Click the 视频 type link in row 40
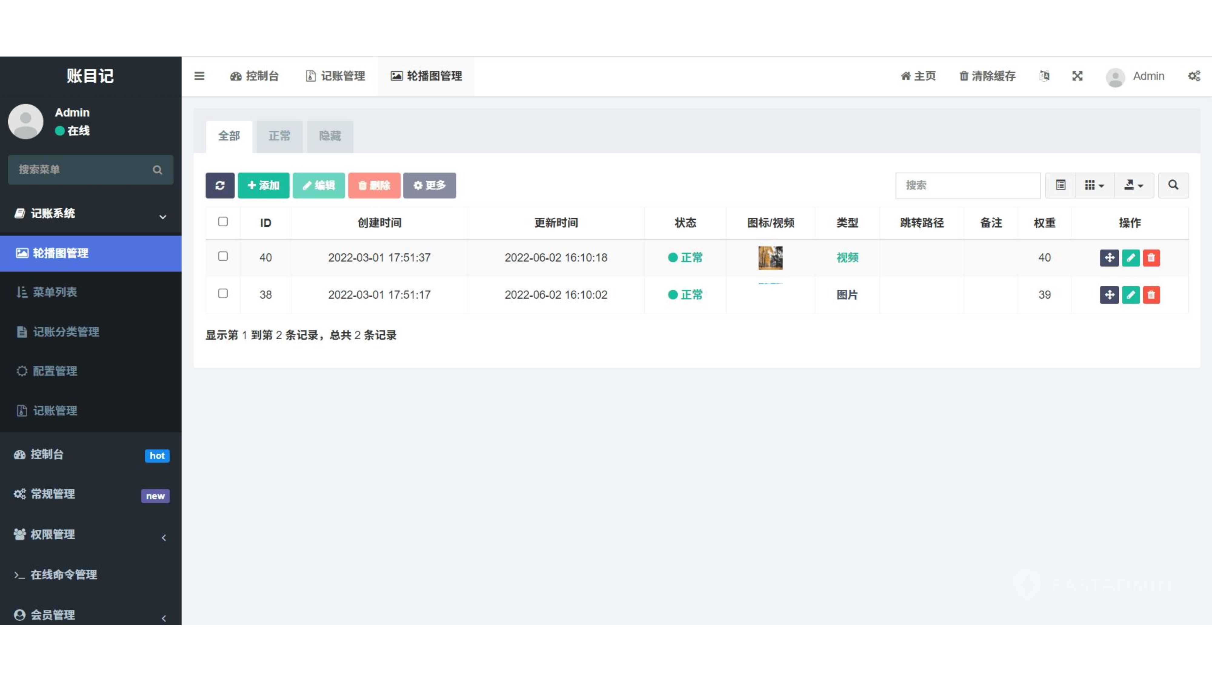Viewport: 1212px width, 681px height. pos(847,258)
